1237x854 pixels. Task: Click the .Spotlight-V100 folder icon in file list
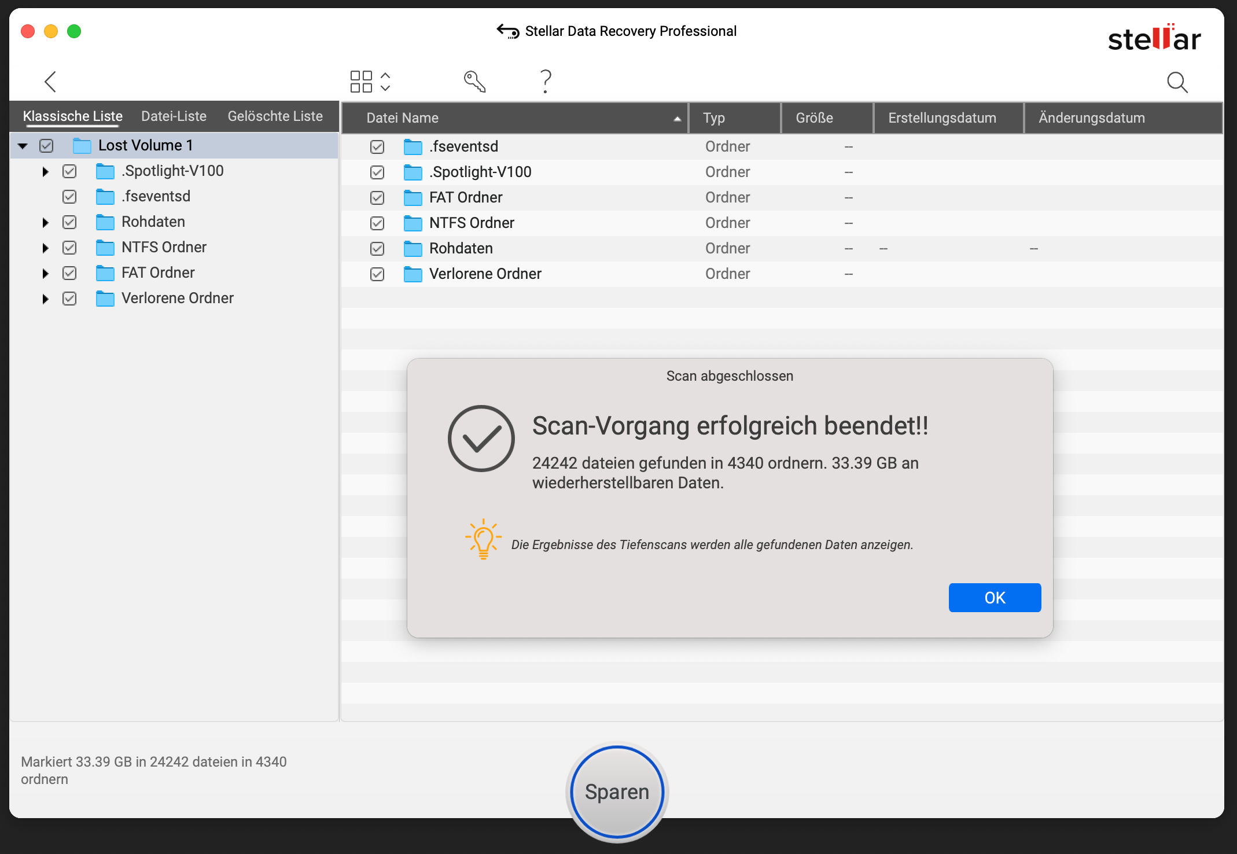click(413, 172)
